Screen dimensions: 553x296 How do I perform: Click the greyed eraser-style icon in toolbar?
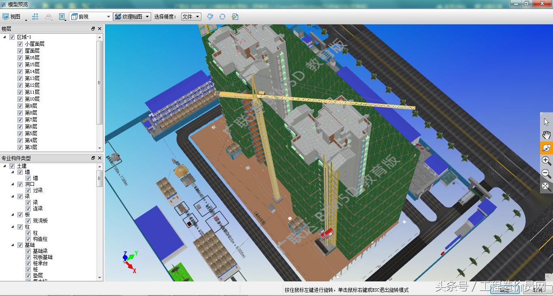[48, 17]
